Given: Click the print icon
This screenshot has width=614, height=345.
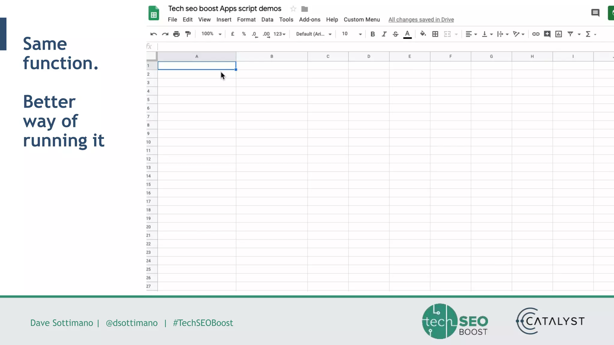Looking at the screenshot, I should click(x=176, y=34).
